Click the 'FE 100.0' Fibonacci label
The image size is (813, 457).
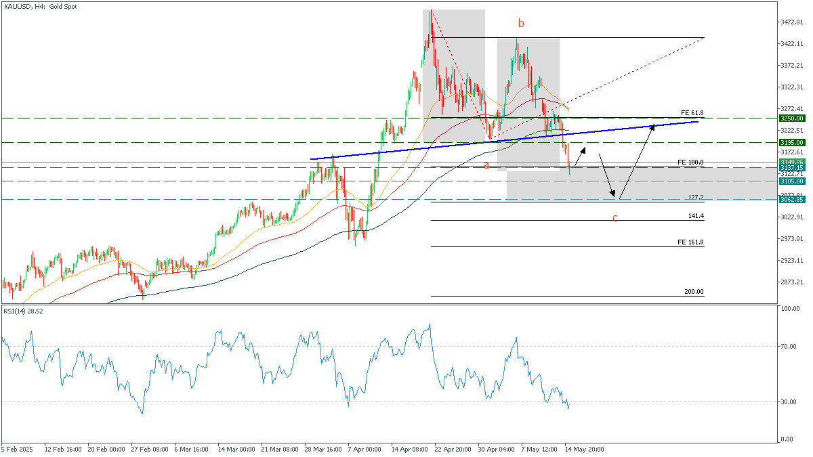pos(690,162)
